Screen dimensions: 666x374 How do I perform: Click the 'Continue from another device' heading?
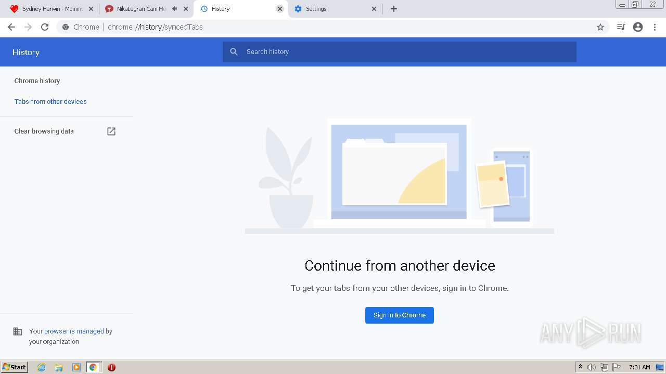(x=400, y=265)
